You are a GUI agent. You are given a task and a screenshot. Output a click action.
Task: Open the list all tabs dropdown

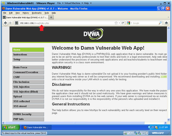(168, 17)
